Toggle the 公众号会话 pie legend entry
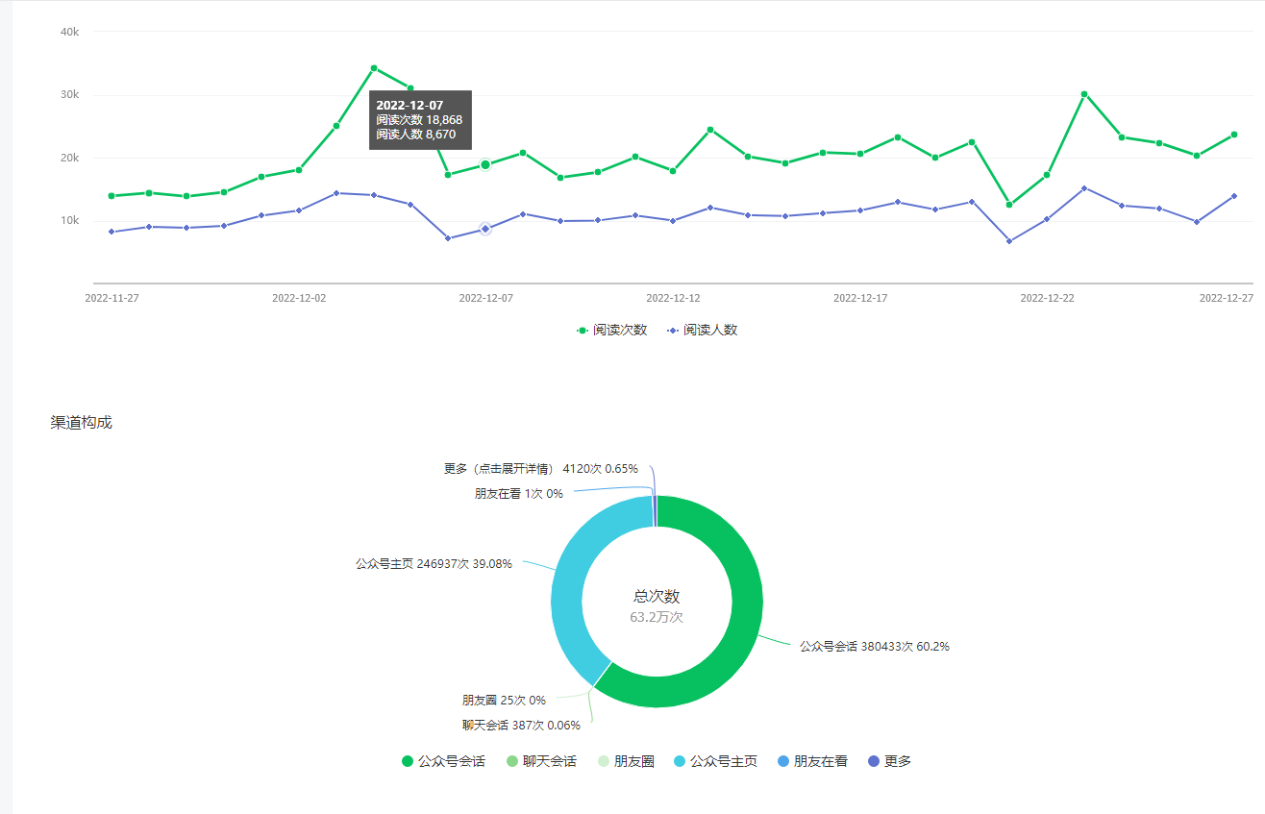The image size is (1265, 814). coord(443,761)
